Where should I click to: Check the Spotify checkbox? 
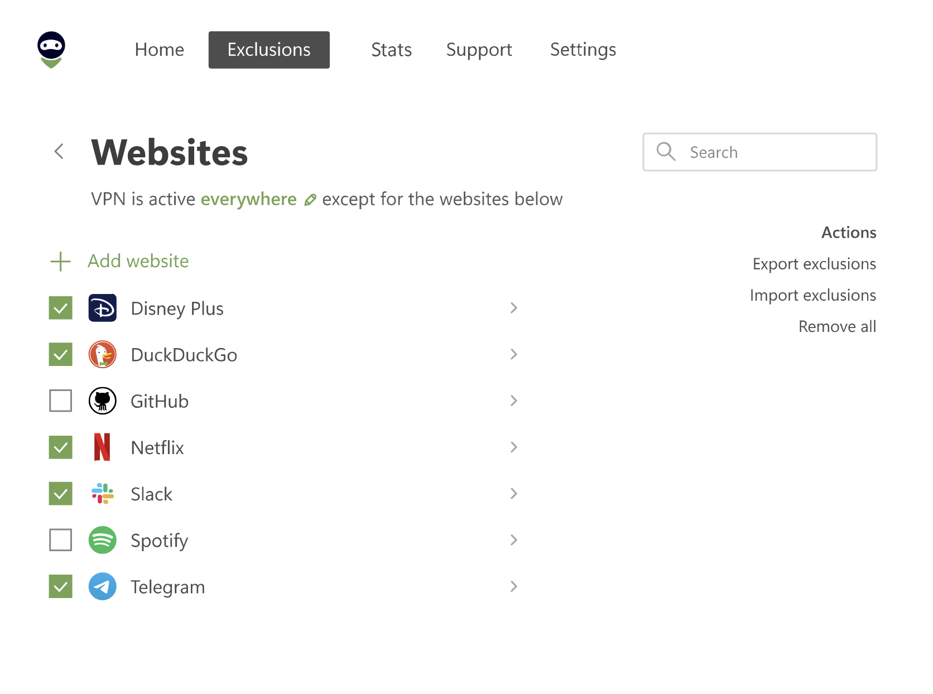click(x=60, y=540)
